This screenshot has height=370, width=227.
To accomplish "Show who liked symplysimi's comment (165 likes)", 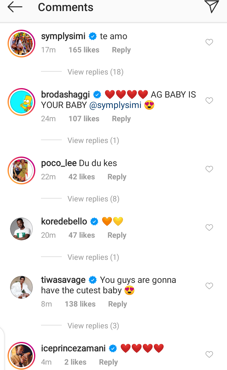I will [x=84, y=50].
